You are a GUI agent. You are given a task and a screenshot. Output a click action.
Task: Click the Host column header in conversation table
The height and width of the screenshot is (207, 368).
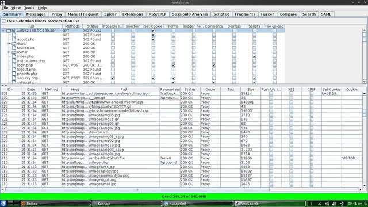75,90
